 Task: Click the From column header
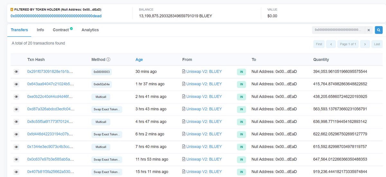[x=187, y=60]
